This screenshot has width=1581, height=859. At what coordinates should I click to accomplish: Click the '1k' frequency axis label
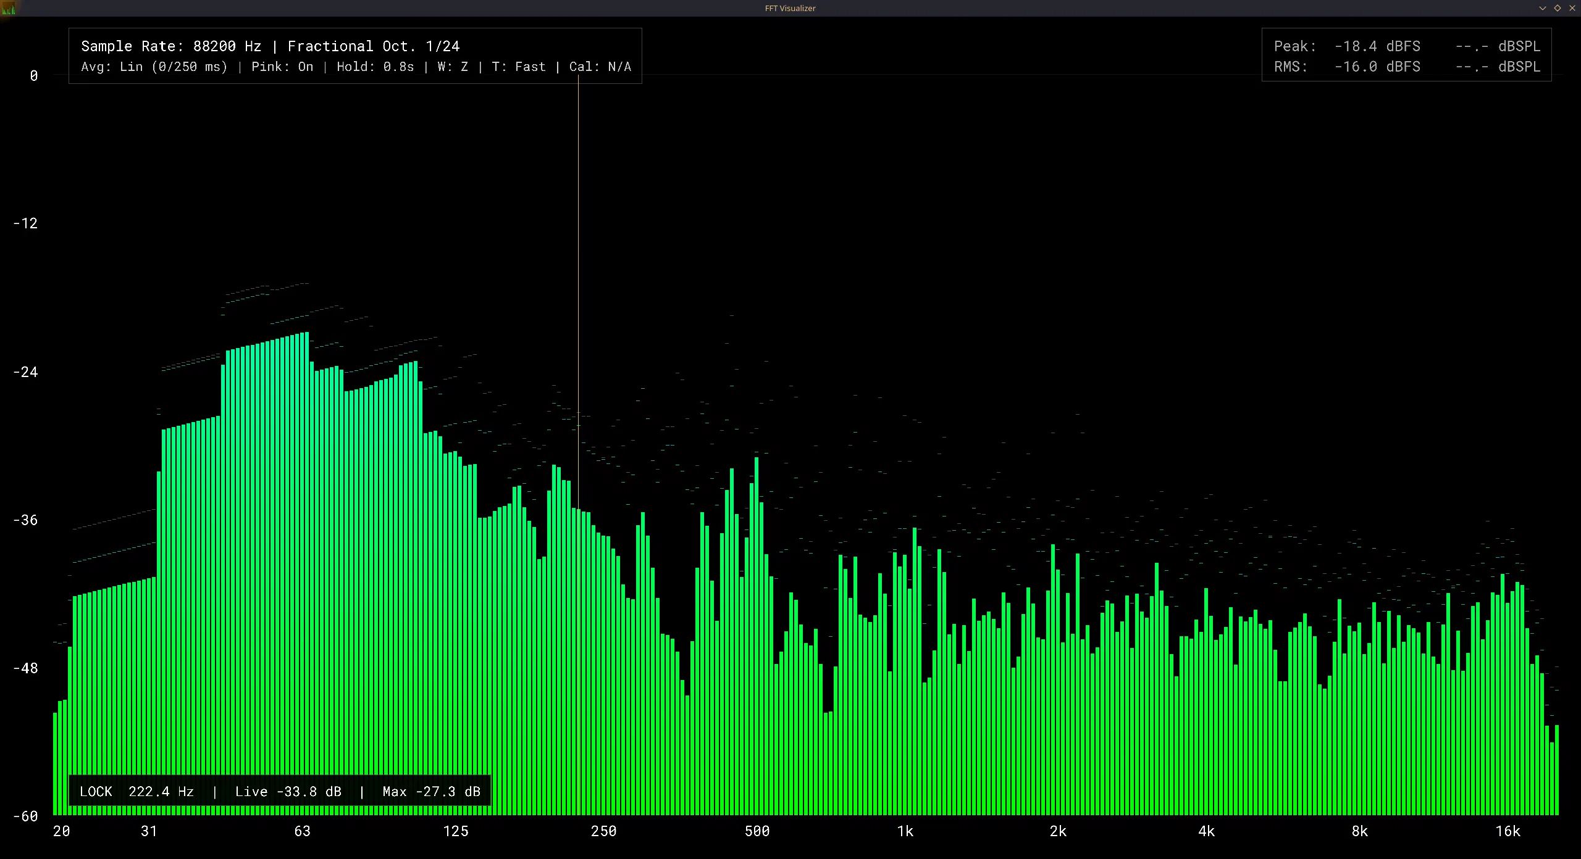click(x=905, y=831)
